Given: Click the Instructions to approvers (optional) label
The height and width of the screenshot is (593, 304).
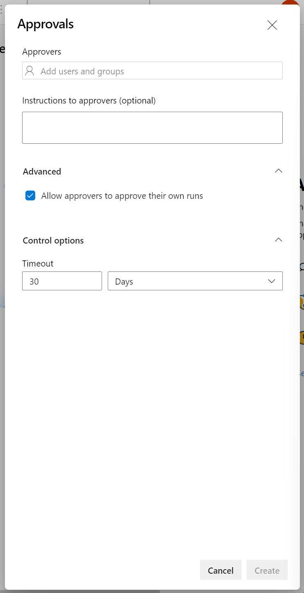Looking at the screenshot, I should pyautogui.click(x=89, y=101).
